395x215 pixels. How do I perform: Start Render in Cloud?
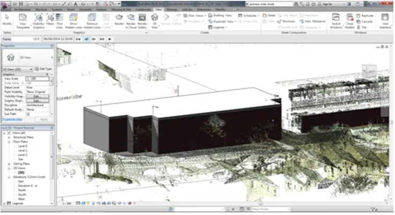(x=131, y=21)
